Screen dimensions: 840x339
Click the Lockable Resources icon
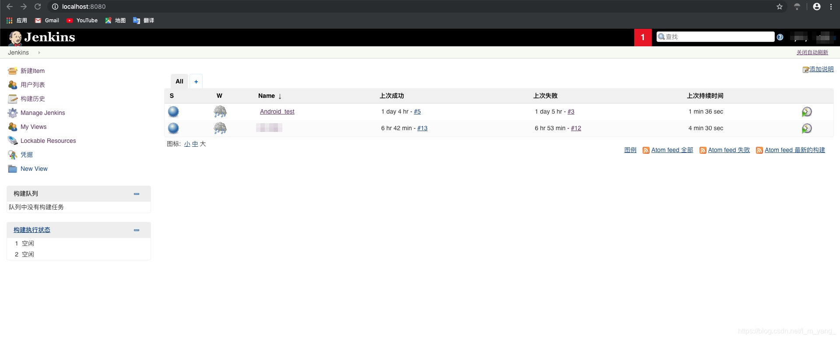[13, 141]
